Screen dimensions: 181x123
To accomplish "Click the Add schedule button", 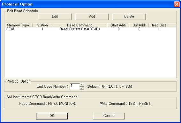I will pyautogui.click(x=92, y=17).
